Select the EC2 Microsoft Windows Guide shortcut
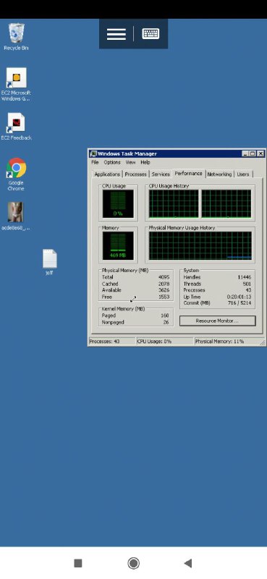The image size is (267, 579). click(x=16, y=84)
